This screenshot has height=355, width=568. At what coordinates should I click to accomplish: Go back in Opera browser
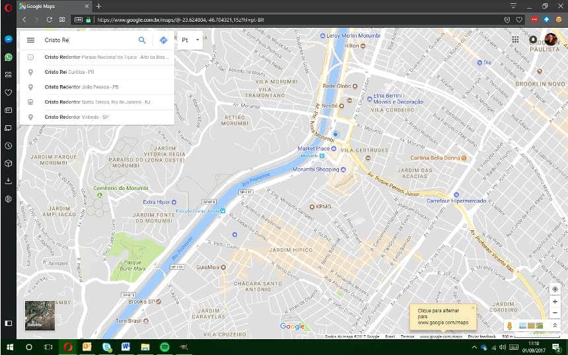point(24,20)
